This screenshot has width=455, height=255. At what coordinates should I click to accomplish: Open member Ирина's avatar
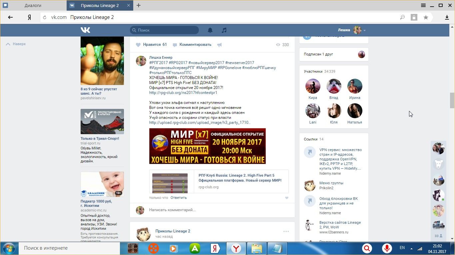[x=355, y=86]
